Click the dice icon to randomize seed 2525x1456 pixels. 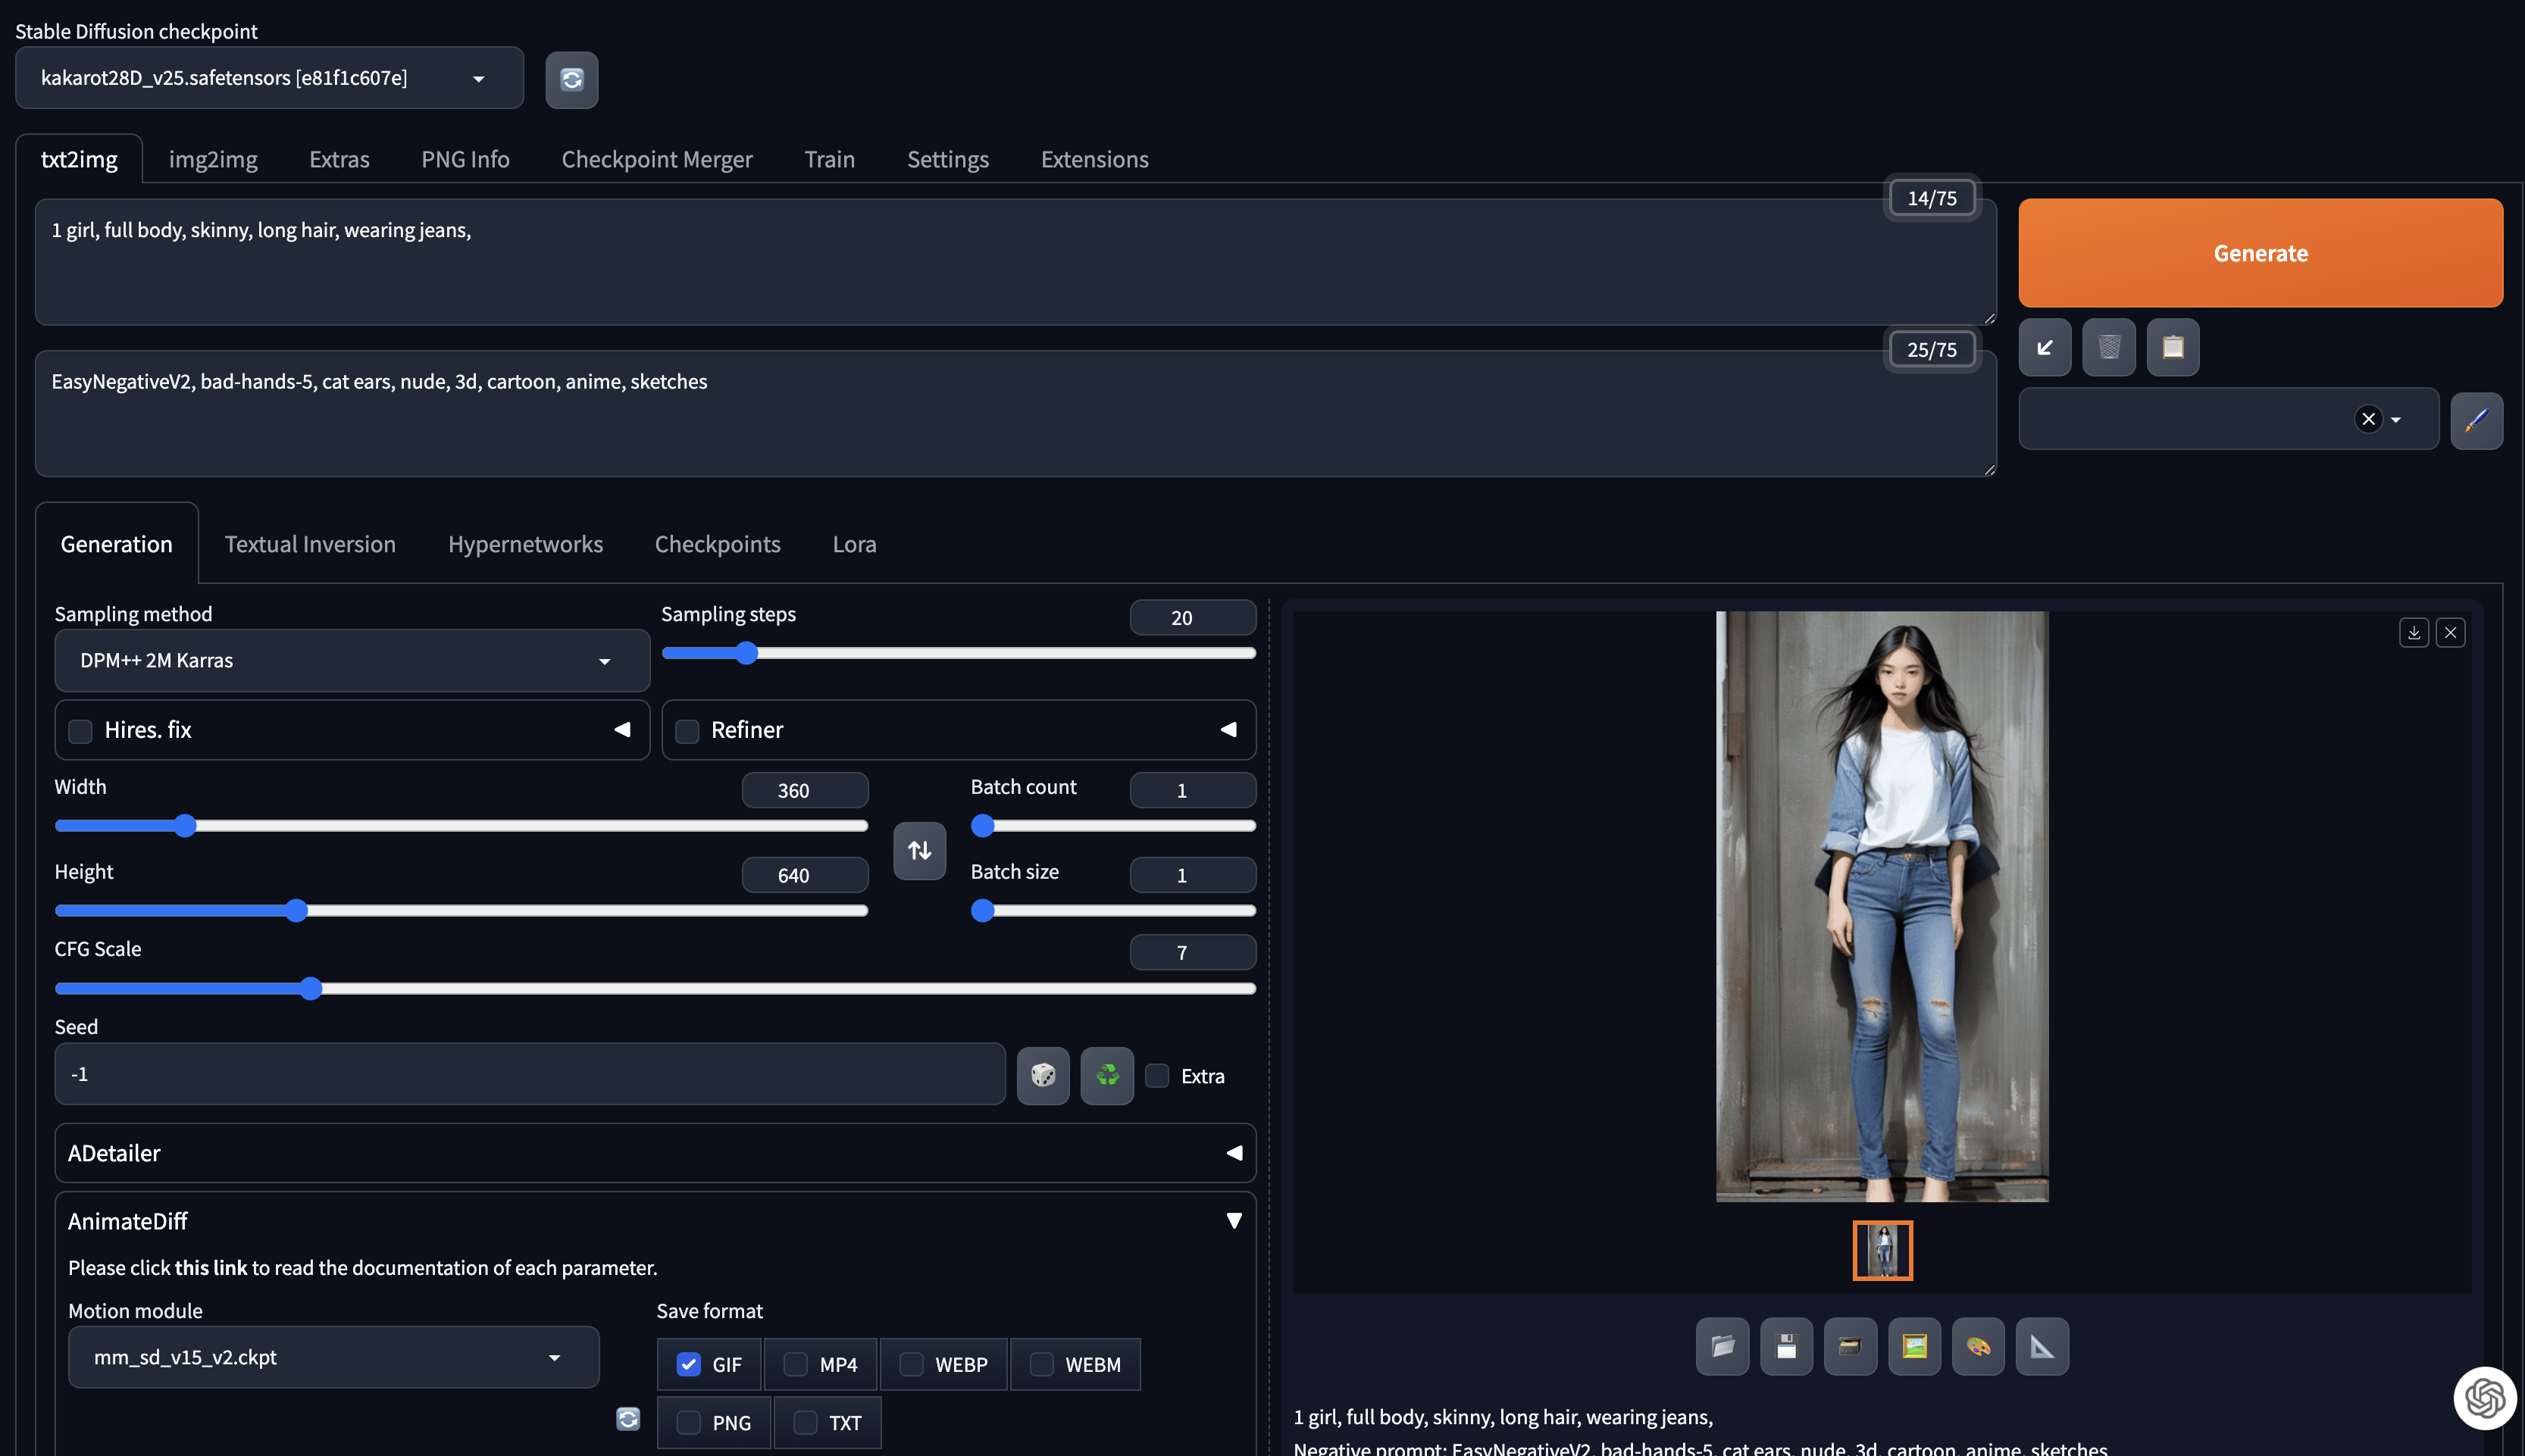point(1042,1075)
